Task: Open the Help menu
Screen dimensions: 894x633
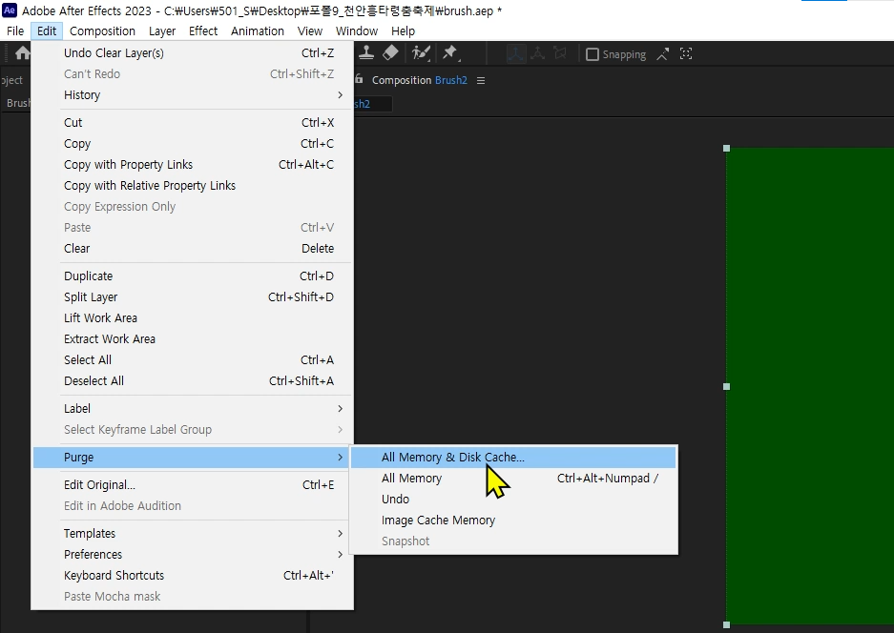Action: pos(403,31)
